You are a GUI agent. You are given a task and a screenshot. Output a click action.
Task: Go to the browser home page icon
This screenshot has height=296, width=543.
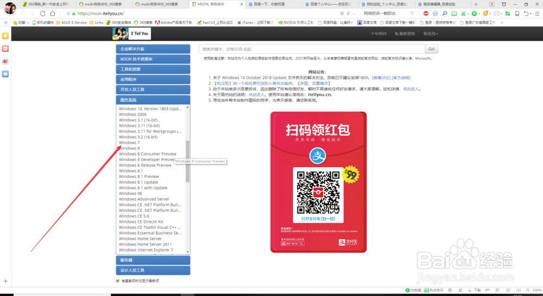pos(53,14)
